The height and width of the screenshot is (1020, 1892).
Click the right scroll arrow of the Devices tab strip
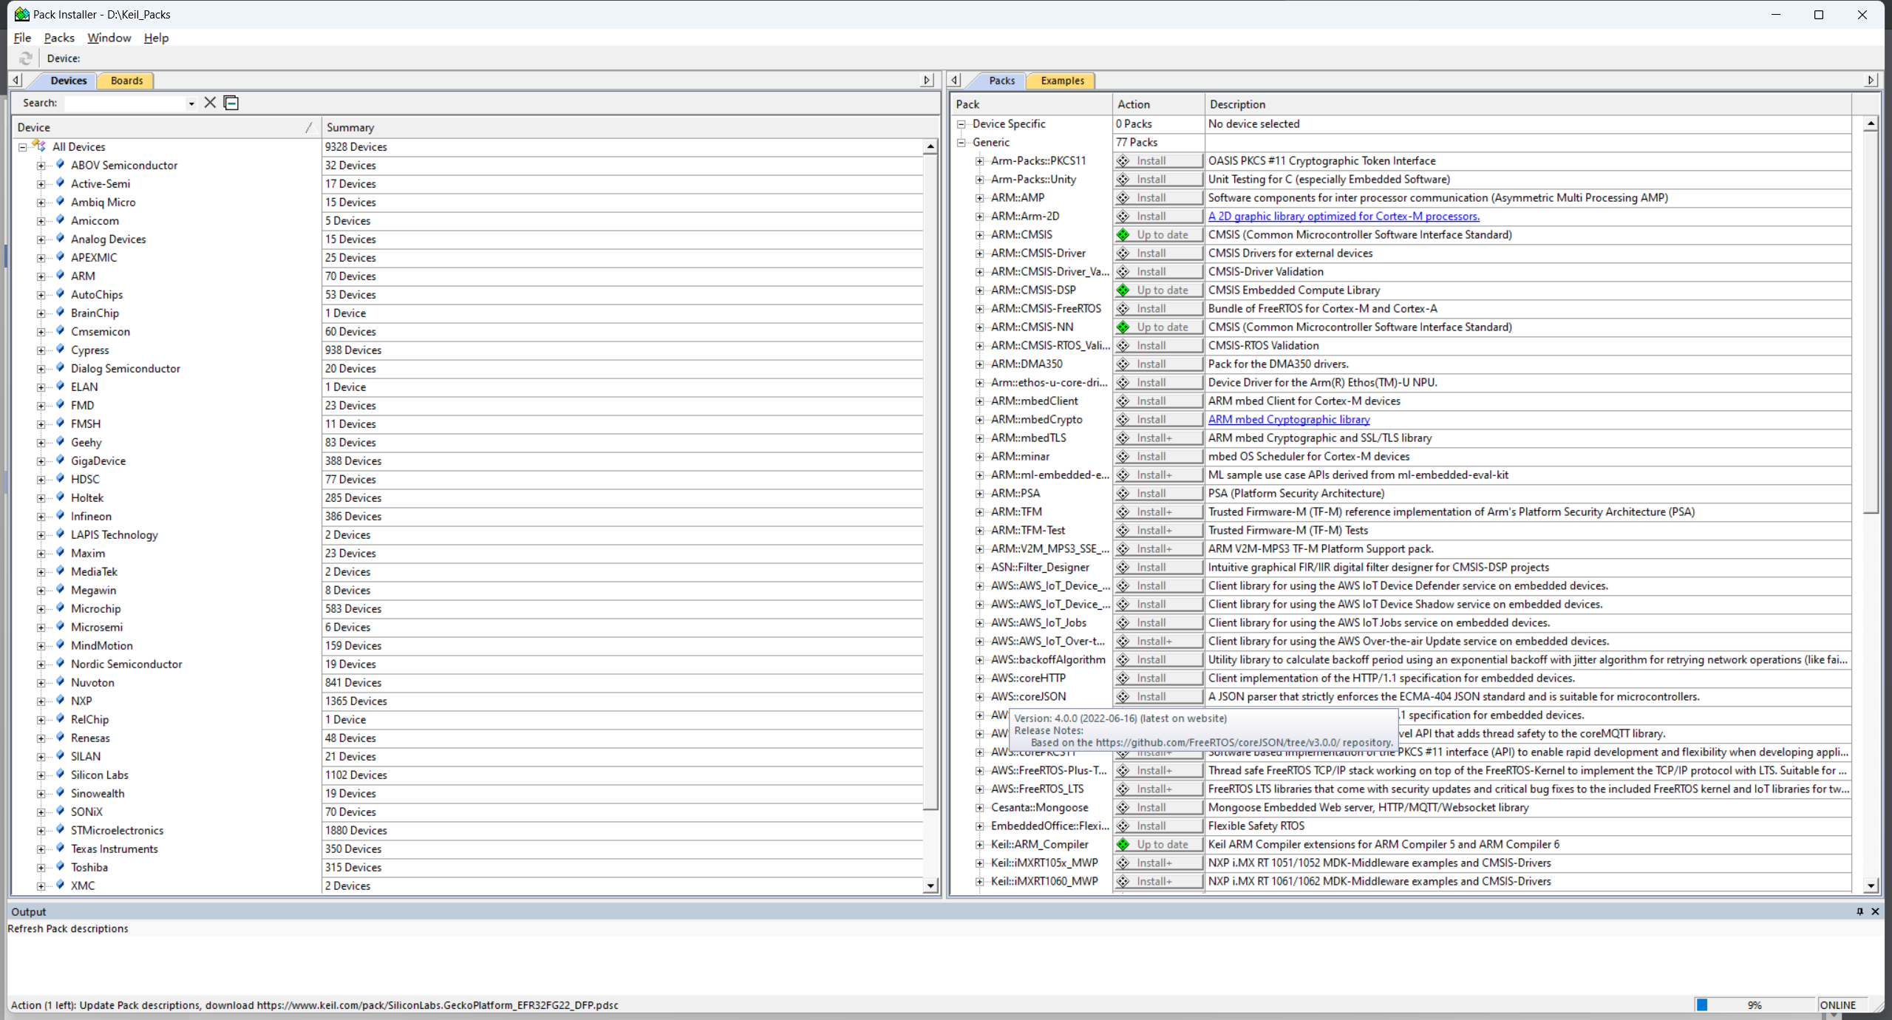tap(928, 80)
